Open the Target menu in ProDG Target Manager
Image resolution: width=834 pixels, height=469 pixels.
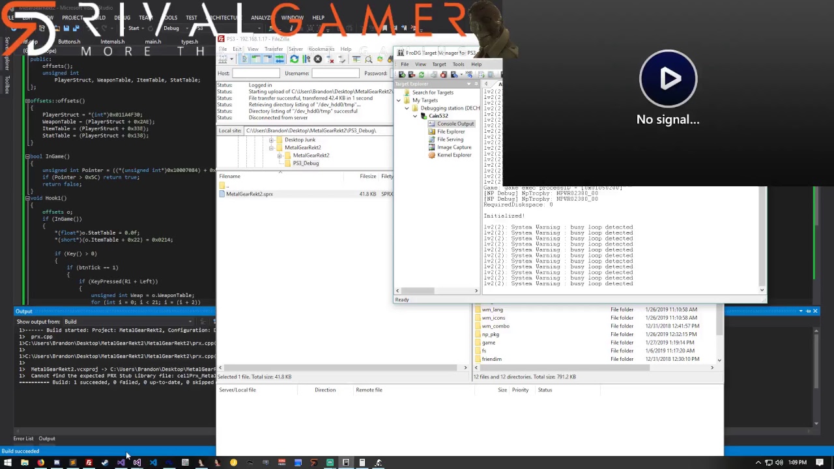pos(439,64)
